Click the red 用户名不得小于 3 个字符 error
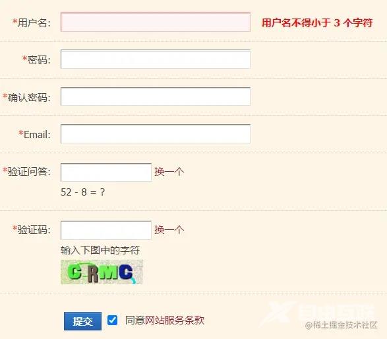The image size is (387, 339). [317, 22]
